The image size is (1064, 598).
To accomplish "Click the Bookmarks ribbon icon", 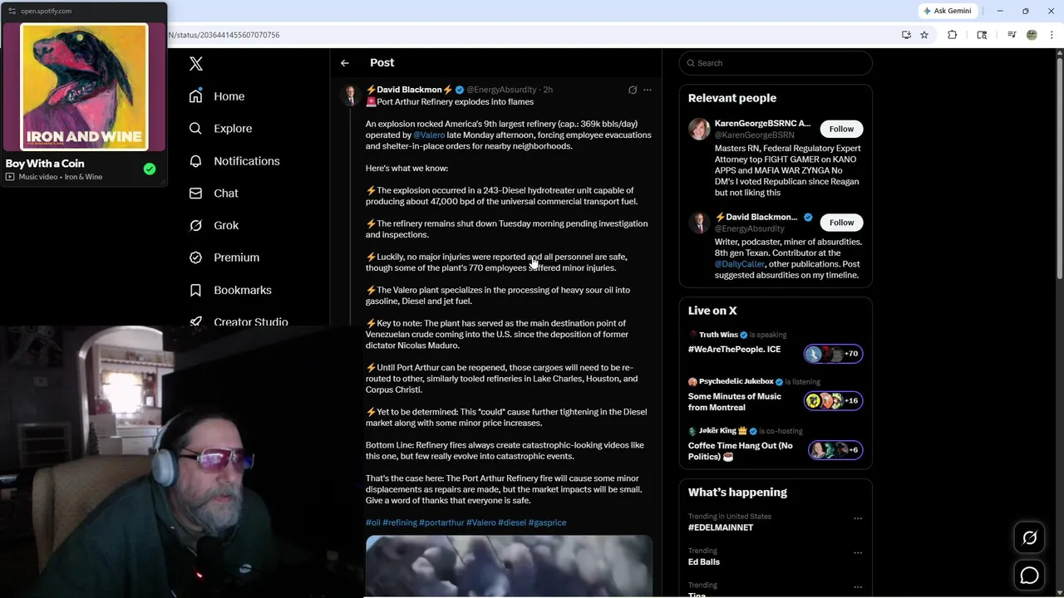I will pos(195,290).
